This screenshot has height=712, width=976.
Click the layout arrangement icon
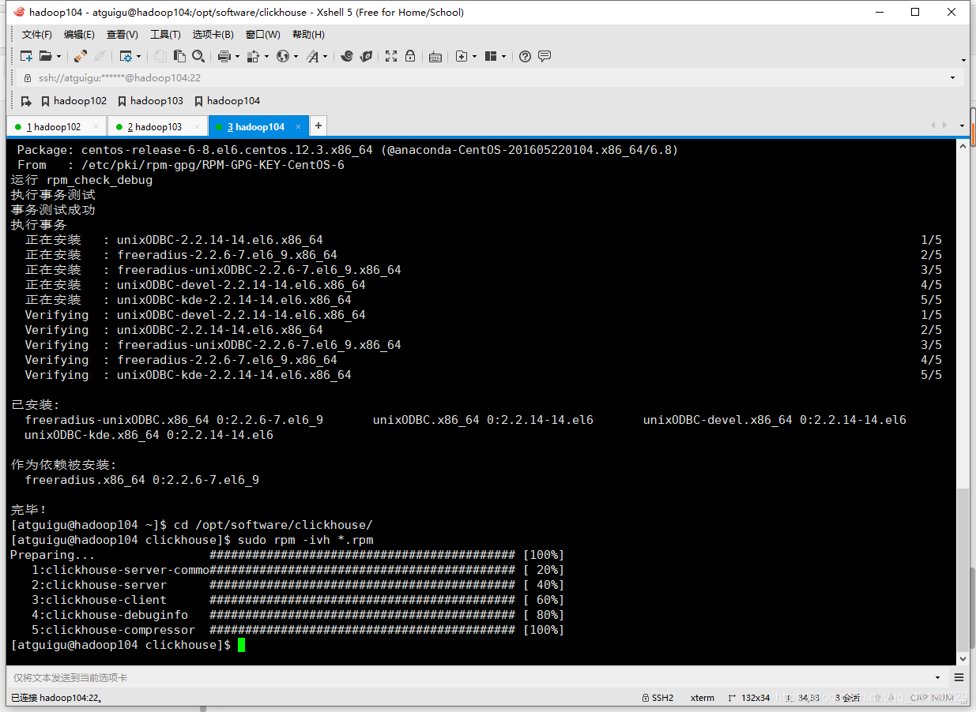[x=491, y=56]
